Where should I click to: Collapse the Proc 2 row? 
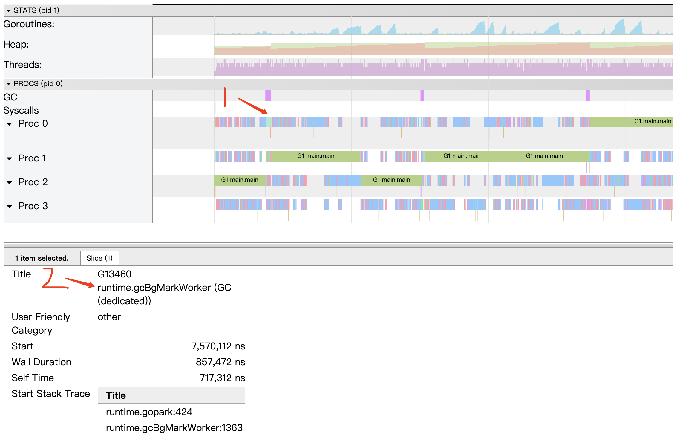[10, 183]
